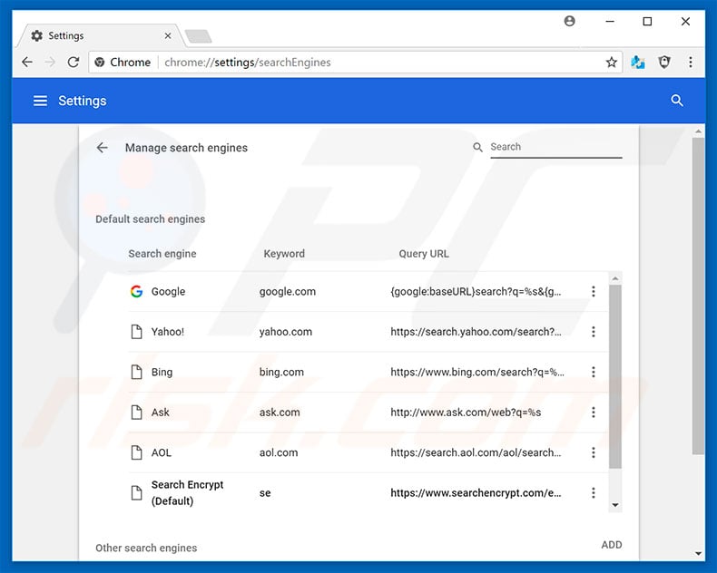The width and height of the screenshot is (717, 573).
Task: Click the page icon beside Ask
Action: 136,413
